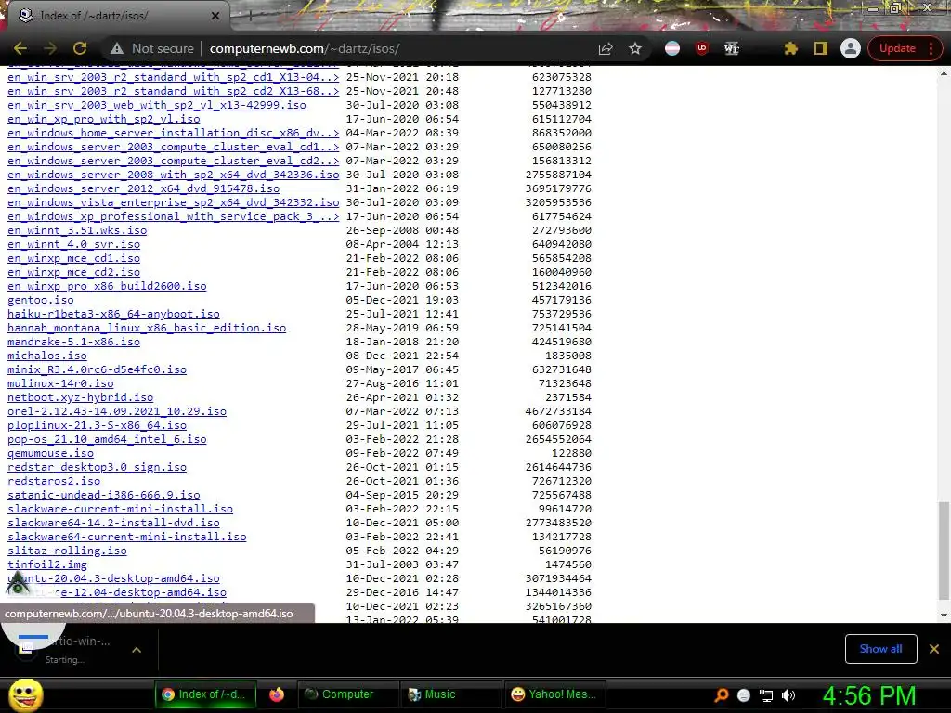The image size is (951, 713).
Task: Expand the download item options chevron
Action: (x=137, y=650)
